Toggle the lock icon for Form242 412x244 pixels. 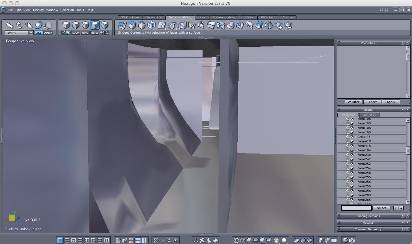[347, 159]
